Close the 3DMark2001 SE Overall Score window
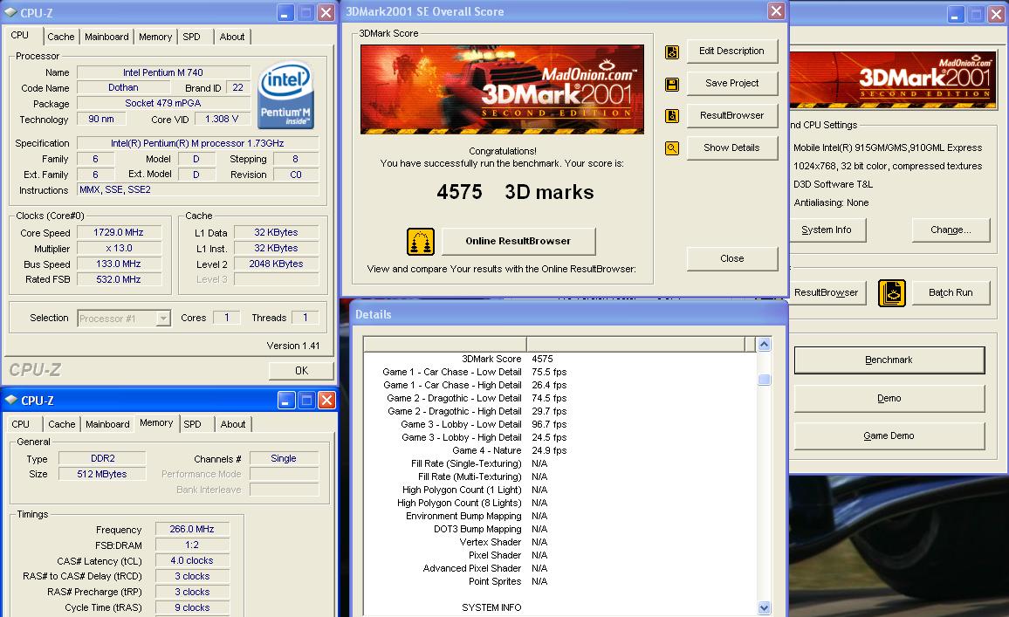The image size is (1009, 617). pos(776,11)
